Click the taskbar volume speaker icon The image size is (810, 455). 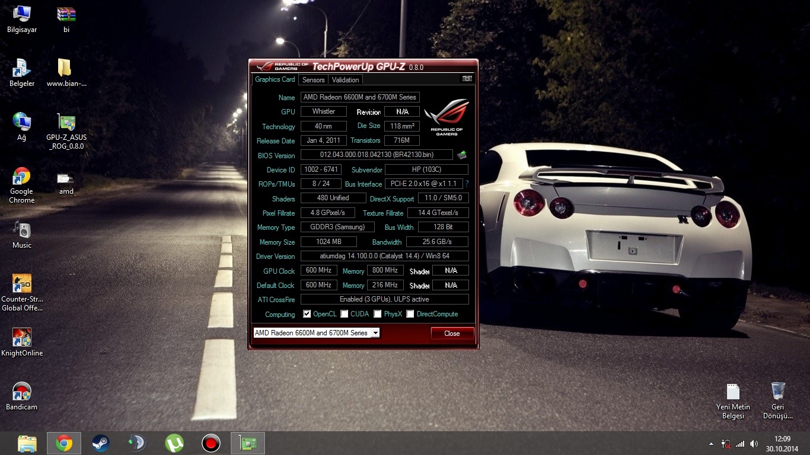pyautogui.click(x=754, y=443)
